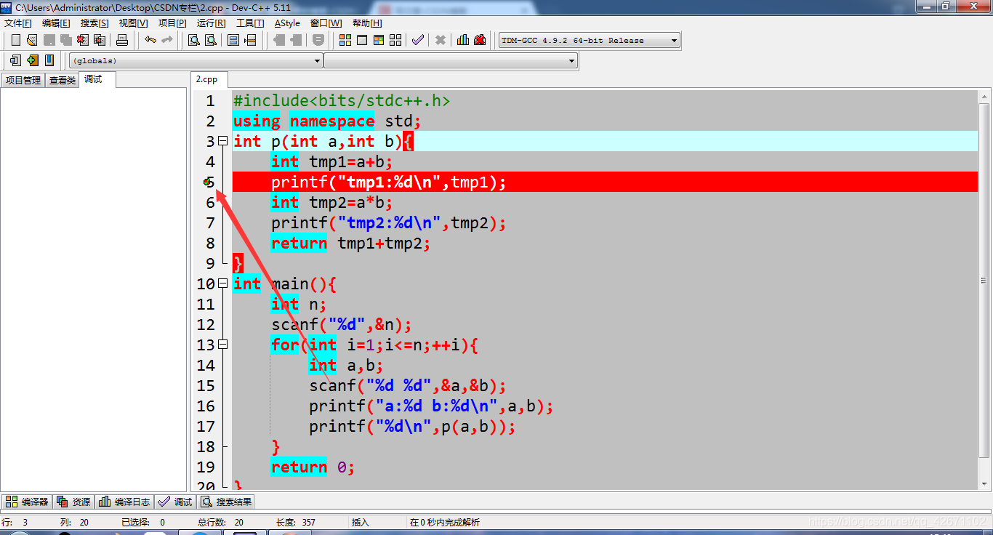Select the 调试 tab in left panel
This screenshot has height=535, width=993.
[97, 80]
